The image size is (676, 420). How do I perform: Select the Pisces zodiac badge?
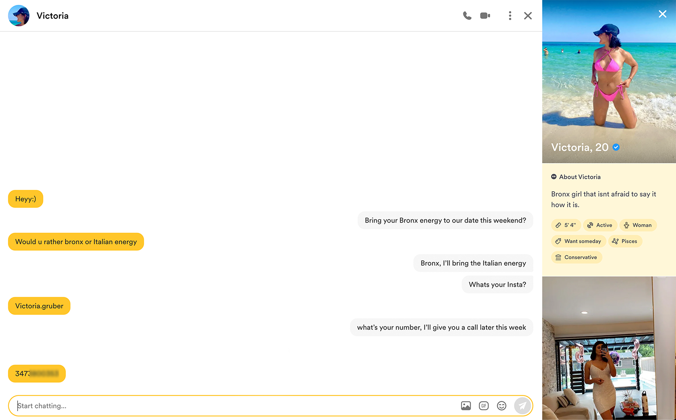pyautogui.click(x=625, y=241)
